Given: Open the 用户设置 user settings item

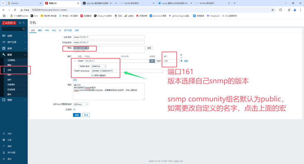Looking at the screenshot, I should click(11, 152).
